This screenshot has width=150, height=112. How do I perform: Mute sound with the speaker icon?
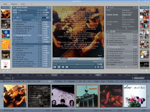pos(95,67)
